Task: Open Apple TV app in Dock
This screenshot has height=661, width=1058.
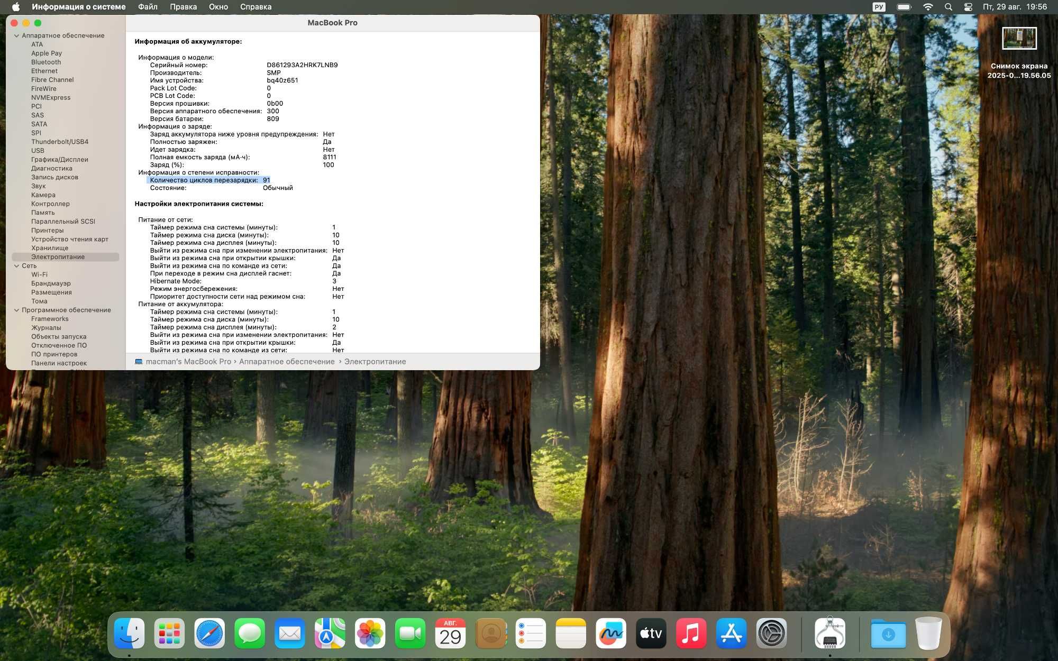Action: tap(651, 633)
